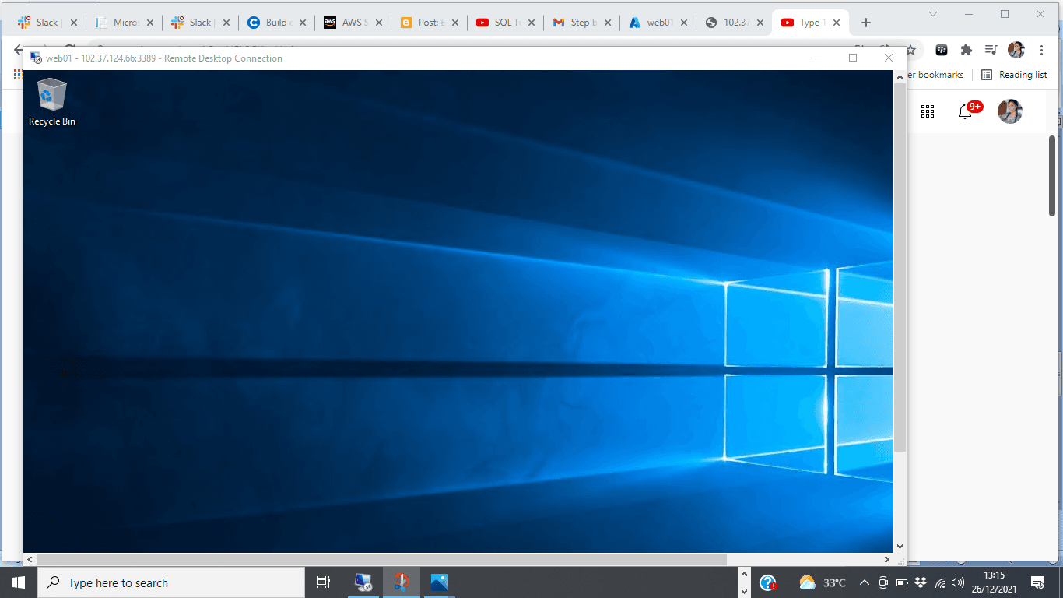
Task: Open the Recycle Bin on remote desktop
Action: tap(51, 101)
